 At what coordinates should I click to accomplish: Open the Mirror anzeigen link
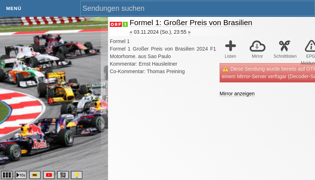click(x=237, y=94)
